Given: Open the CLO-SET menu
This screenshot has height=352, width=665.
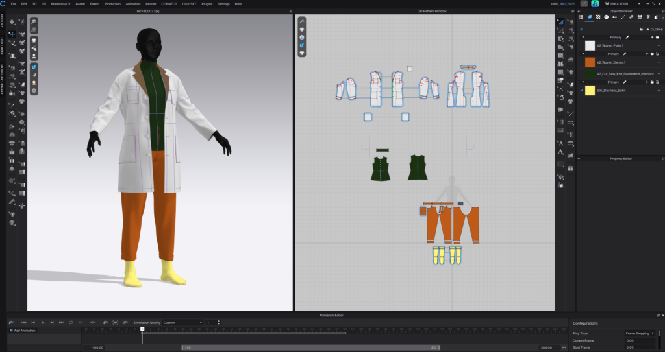Looking at the screenshot, I should 189,4.
